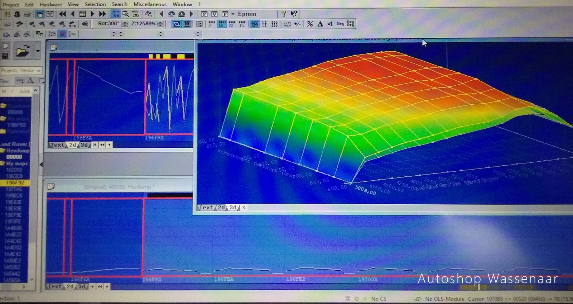Switch to 2d tab in the 3D map window
Screen dimensions: 573x304
coord(222,208)
